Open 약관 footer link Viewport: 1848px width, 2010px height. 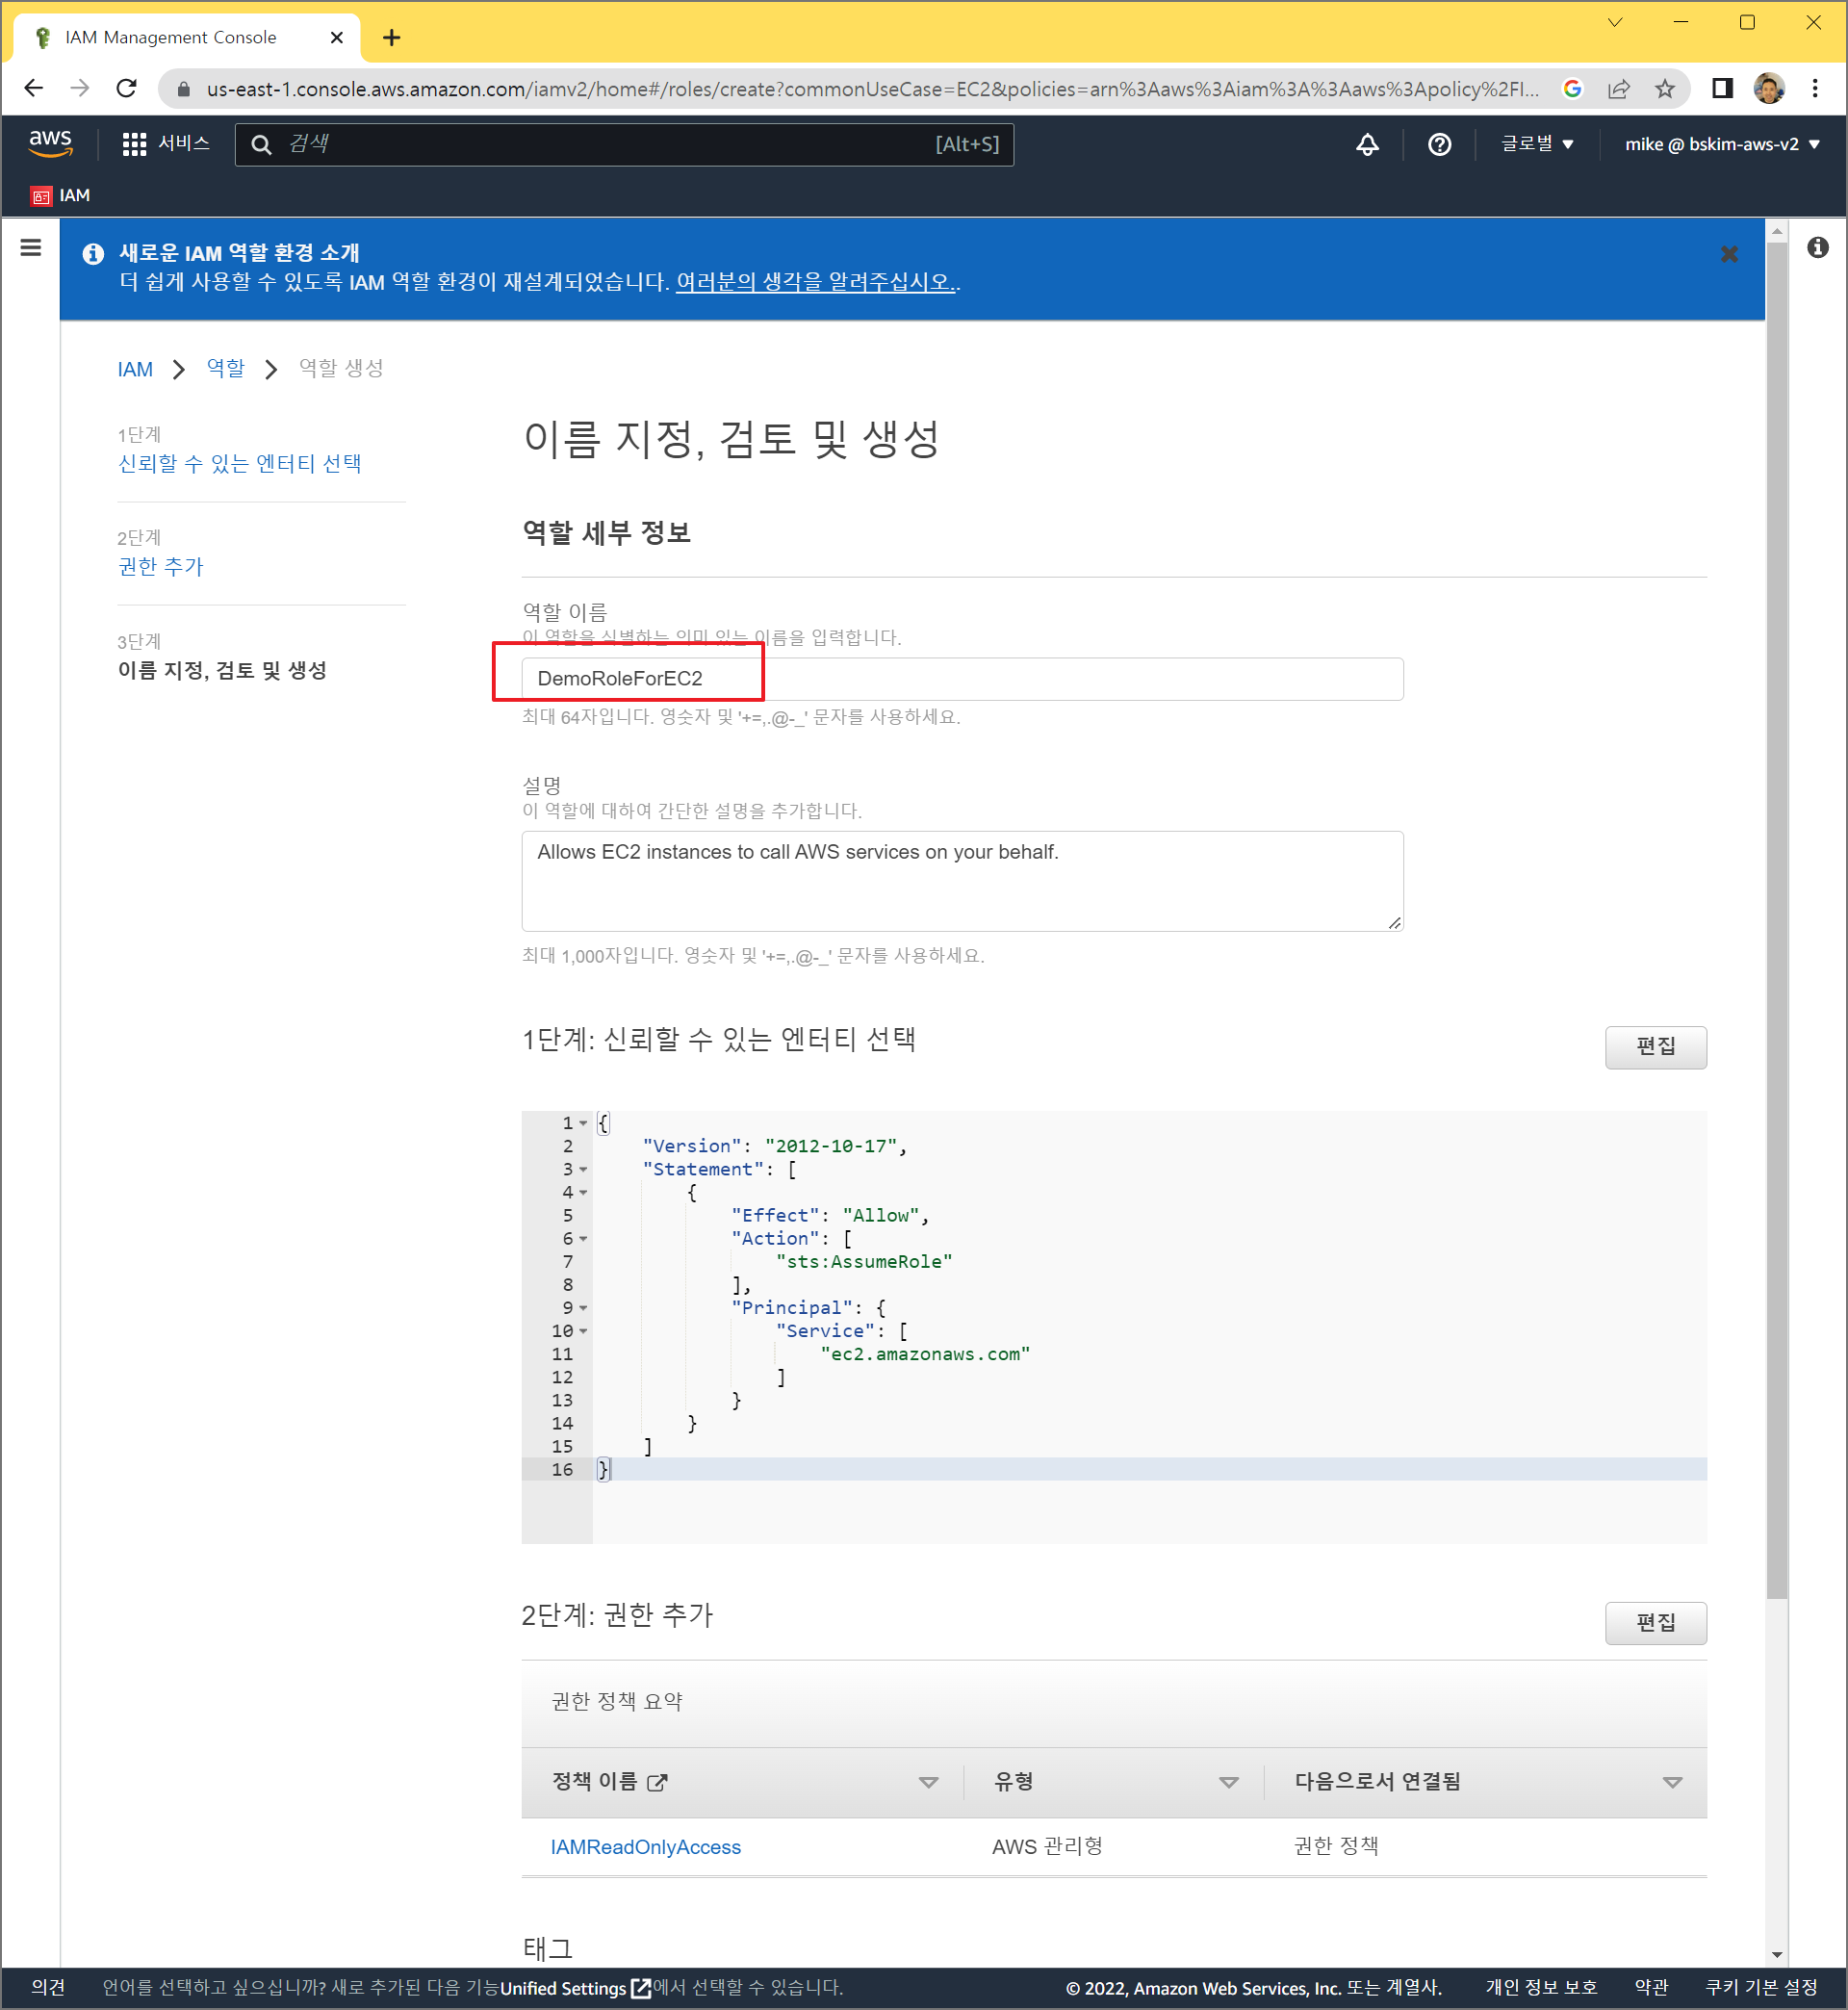(x=1651, y=1988)
